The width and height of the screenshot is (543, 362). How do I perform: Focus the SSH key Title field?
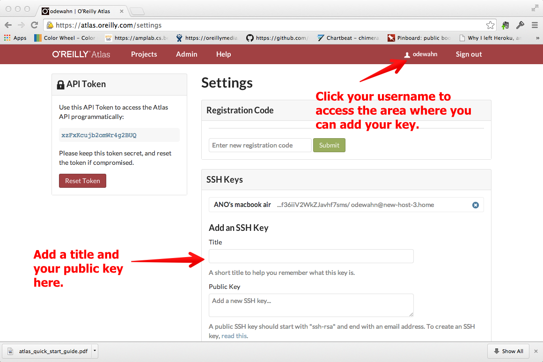tap(311, 256)
